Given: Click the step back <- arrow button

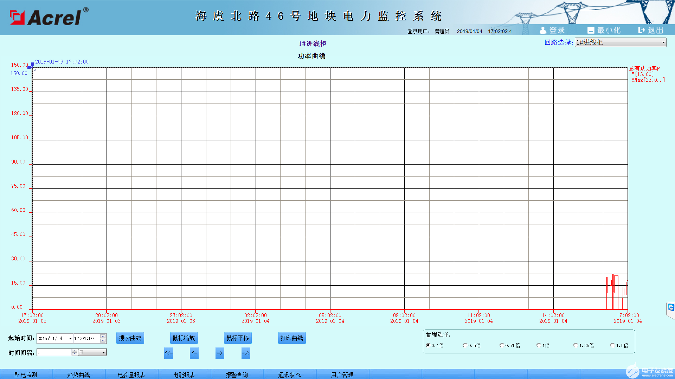Looking at the screenshot, I should pyautogui.click(x=194, y=353).
